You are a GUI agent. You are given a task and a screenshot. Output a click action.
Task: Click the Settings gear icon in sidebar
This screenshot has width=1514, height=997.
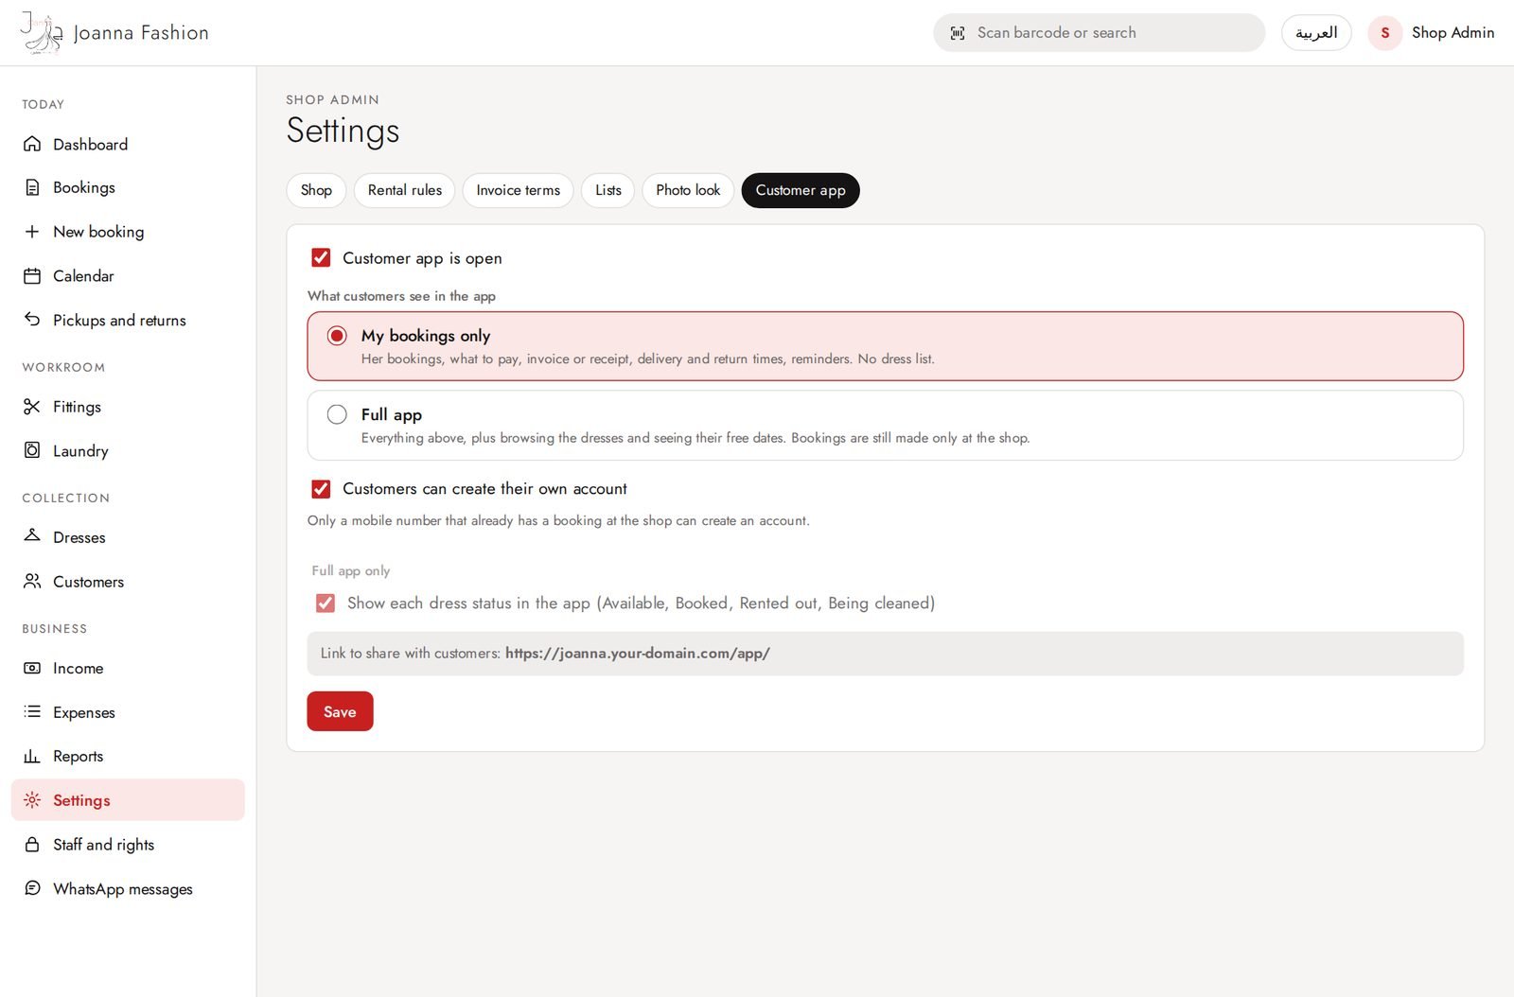(32, 800)
